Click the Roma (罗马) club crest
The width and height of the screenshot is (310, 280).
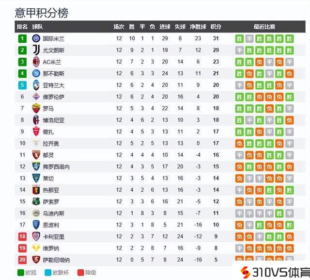coord(36,108)
